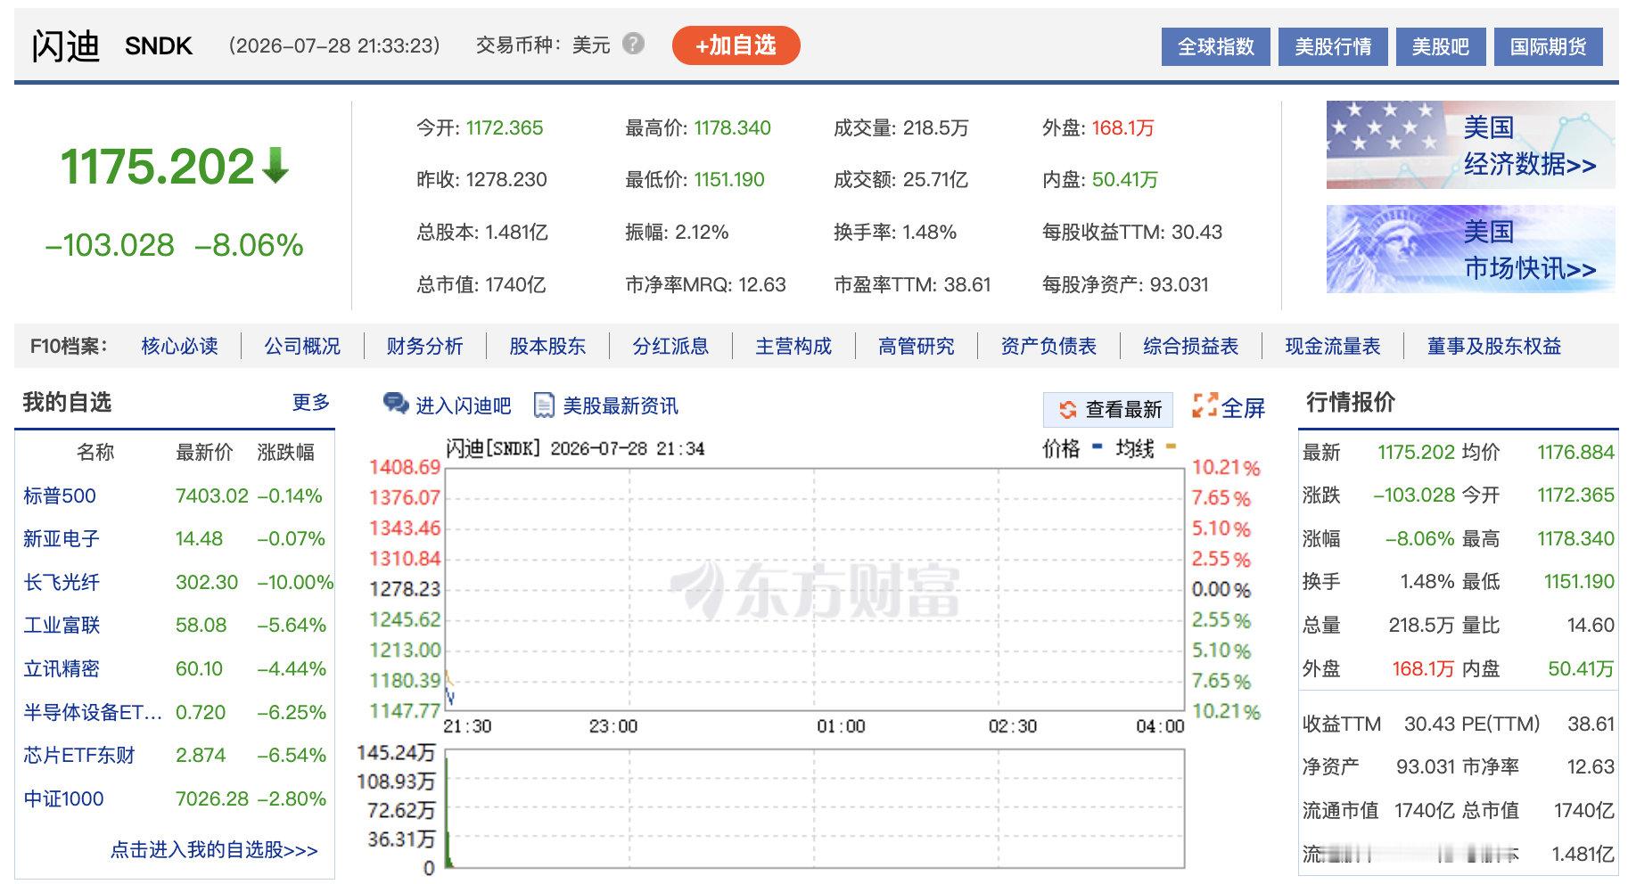Open 立讯精密 in watchlist

click(62, 668)
